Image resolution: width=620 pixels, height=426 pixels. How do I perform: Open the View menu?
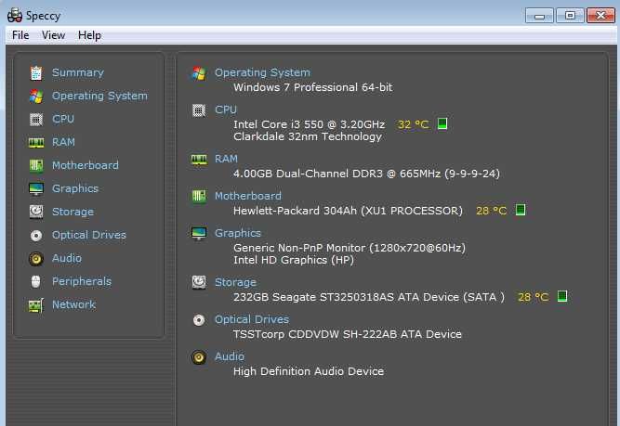tap(53, 35)
